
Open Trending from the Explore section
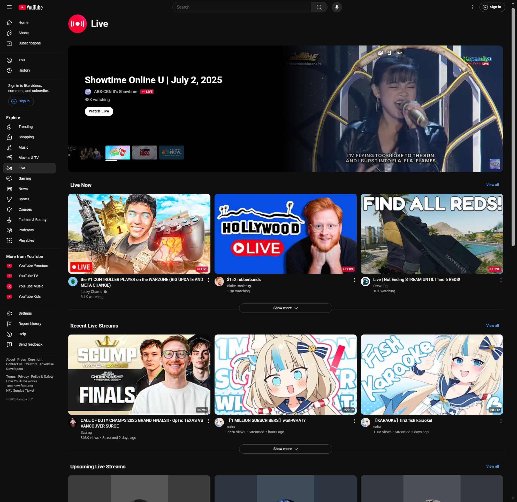click(x=25, y=127)
